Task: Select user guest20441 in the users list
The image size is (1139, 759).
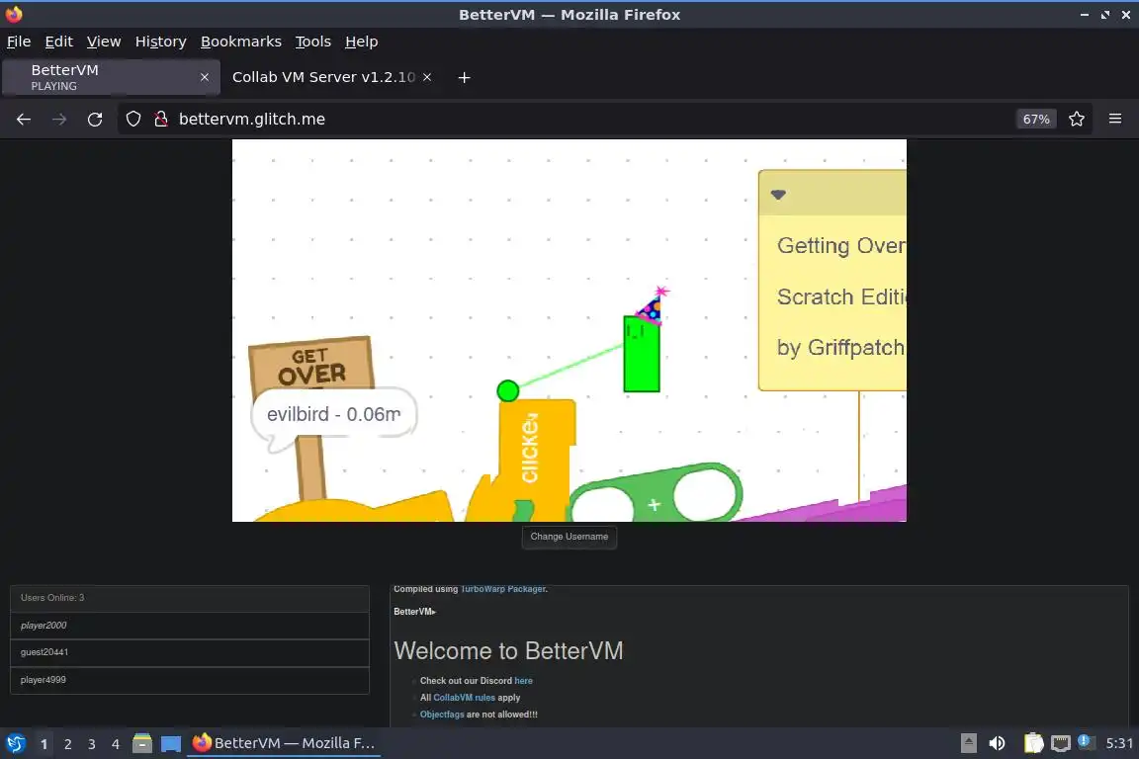Action: click(x=190, y=652)
